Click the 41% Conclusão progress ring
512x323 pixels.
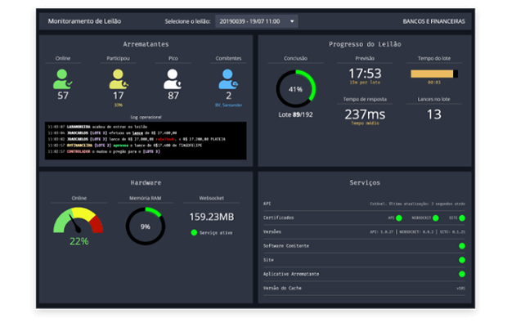point(295,89)
